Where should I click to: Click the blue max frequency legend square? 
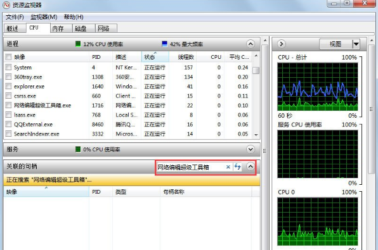click(x=164, y=44)
